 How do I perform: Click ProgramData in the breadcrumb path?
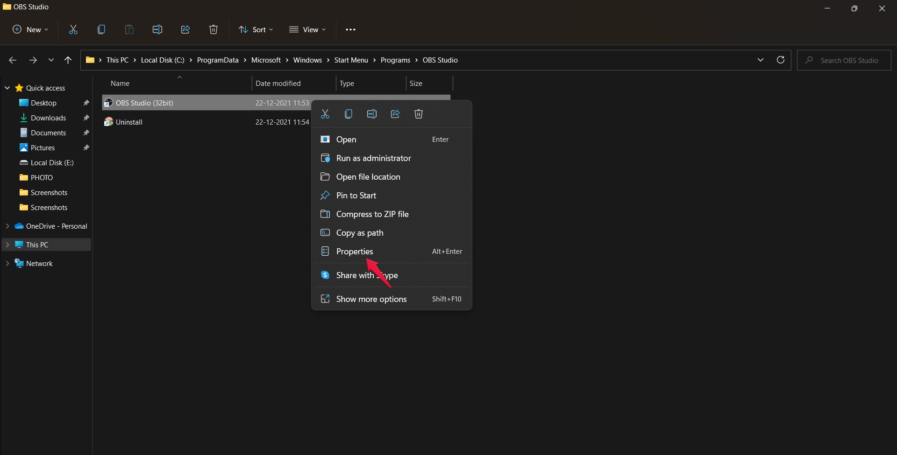pyautogui.click(x=218, y=60)
